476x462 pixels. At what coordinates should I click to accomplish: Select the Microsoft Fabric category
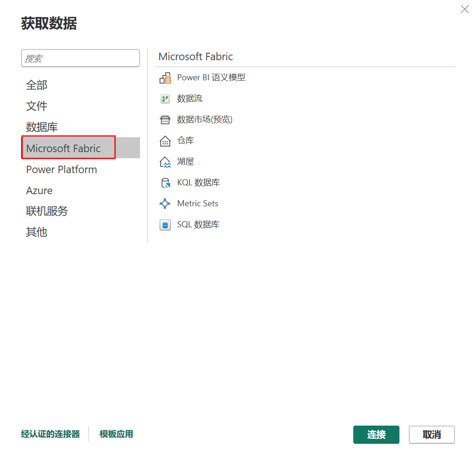point(80,148)
